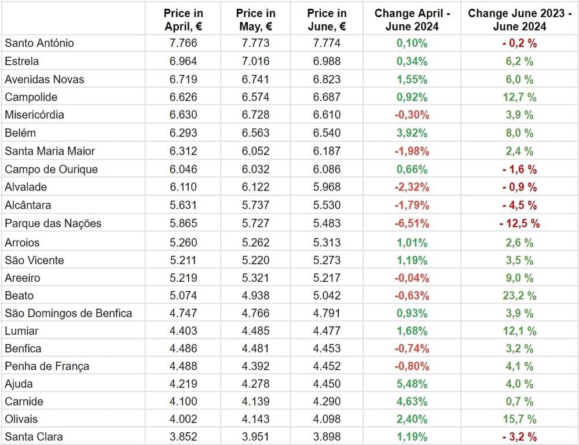Select Olivais' 15,7 % yearly change
Image resolution: width=579 pixels, height=445 pixels.
[x=519, y=419]
